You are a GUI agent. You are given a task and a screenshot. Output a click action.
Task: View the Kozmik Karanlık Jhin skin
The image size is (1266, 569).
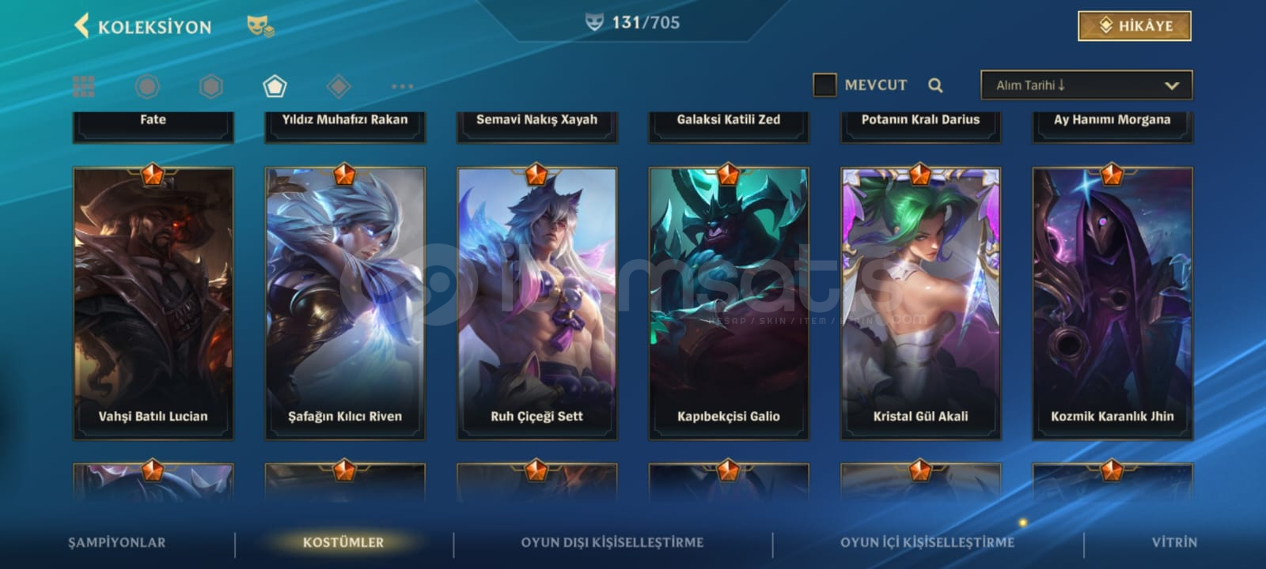pyautogui.click(x=1112, y=303)
